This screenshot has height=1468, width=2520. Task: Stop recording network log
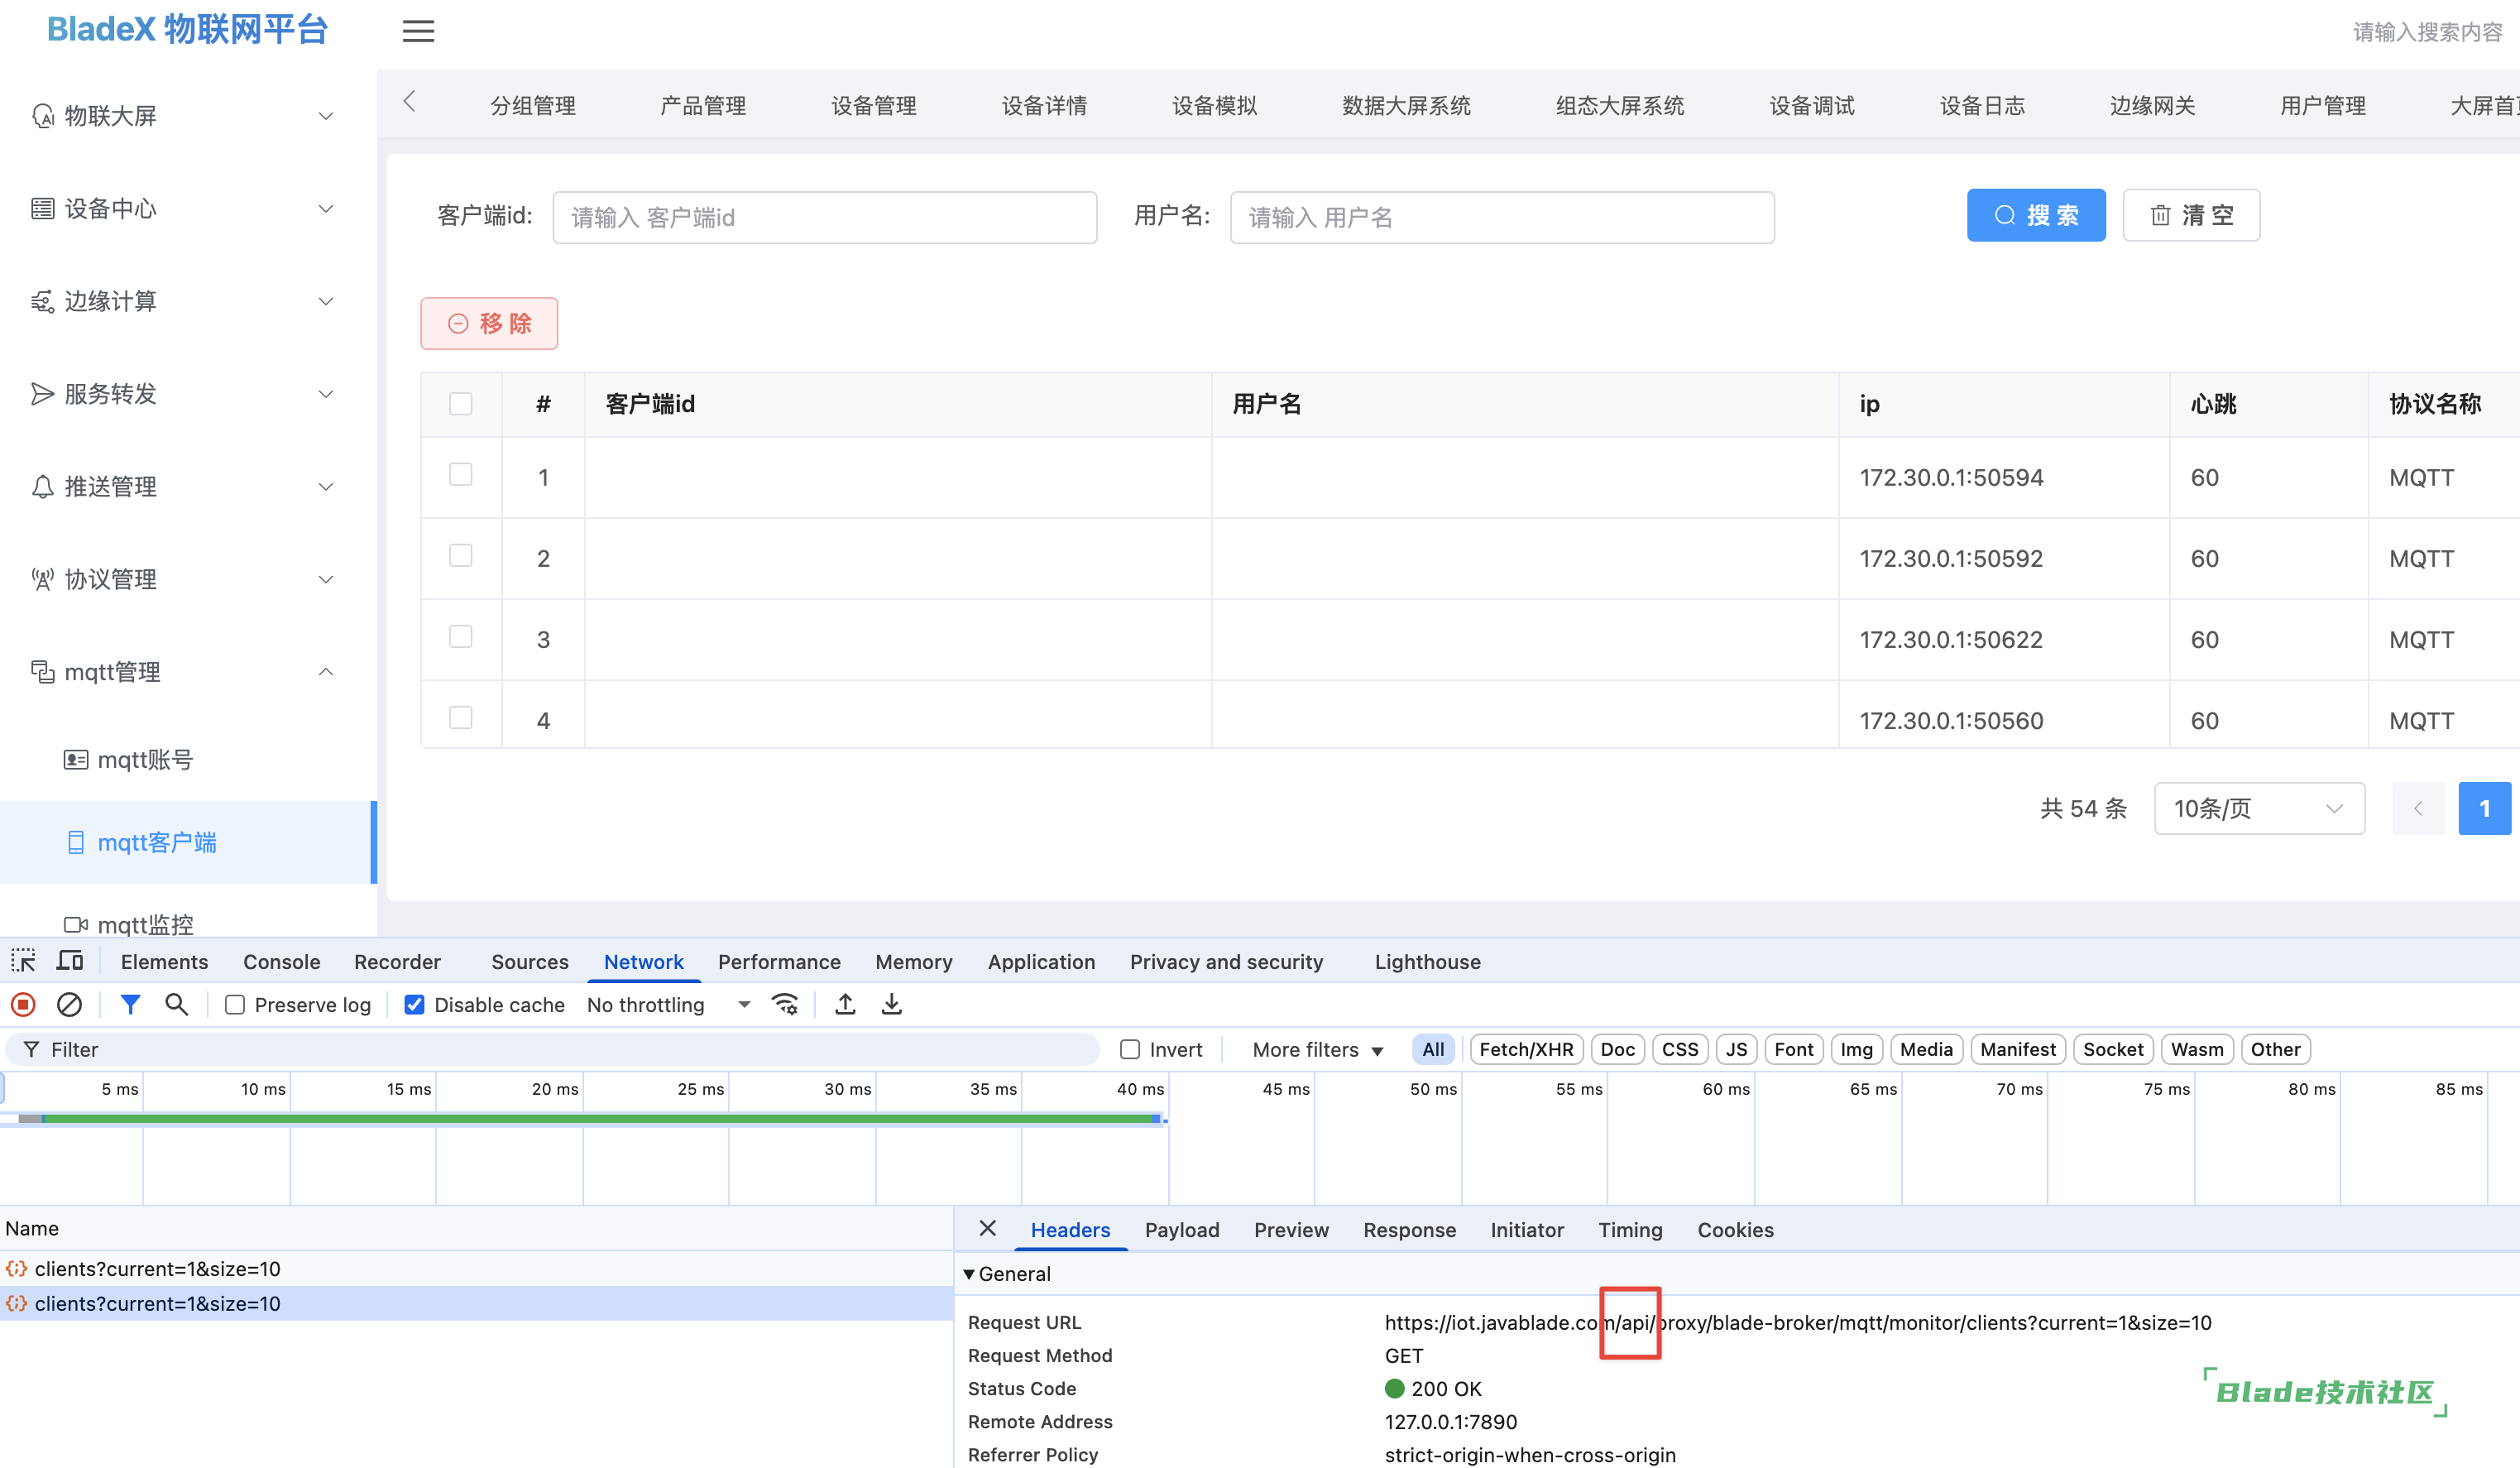tap(23, 1004)
